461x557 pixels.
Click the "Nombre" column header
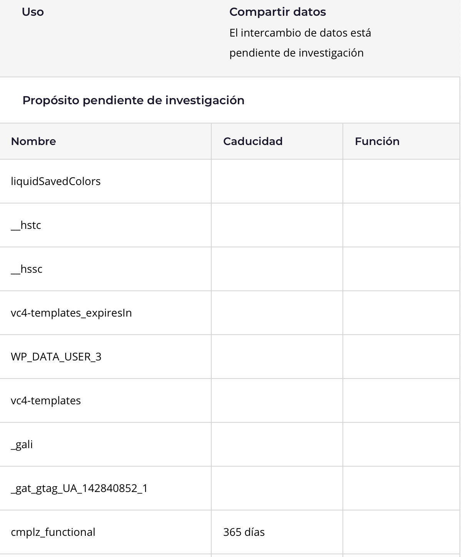click(33, 141)
